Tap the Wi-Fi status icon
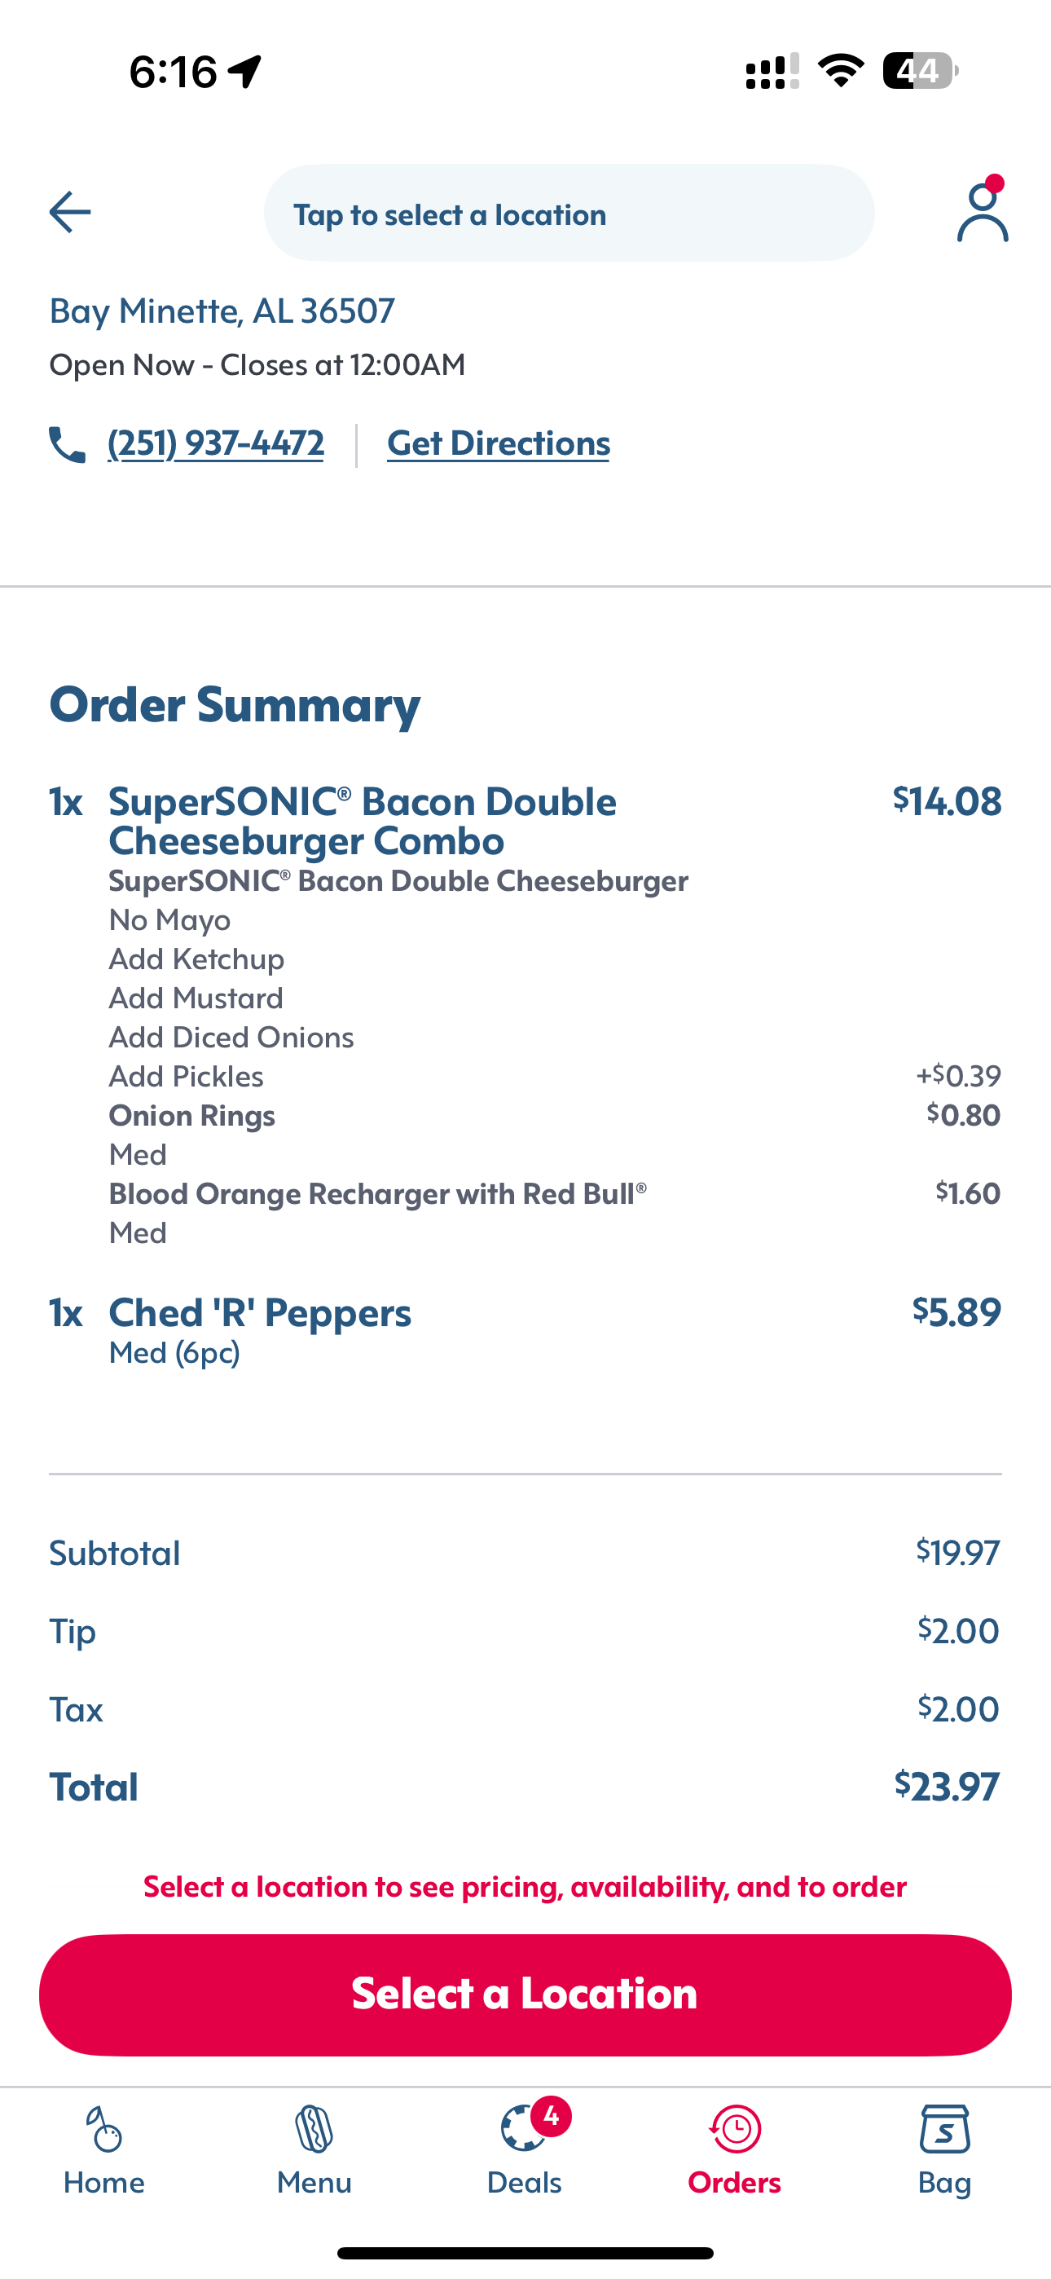The width and height of the screenshot is (1051, 2279). tap(841, 71)
